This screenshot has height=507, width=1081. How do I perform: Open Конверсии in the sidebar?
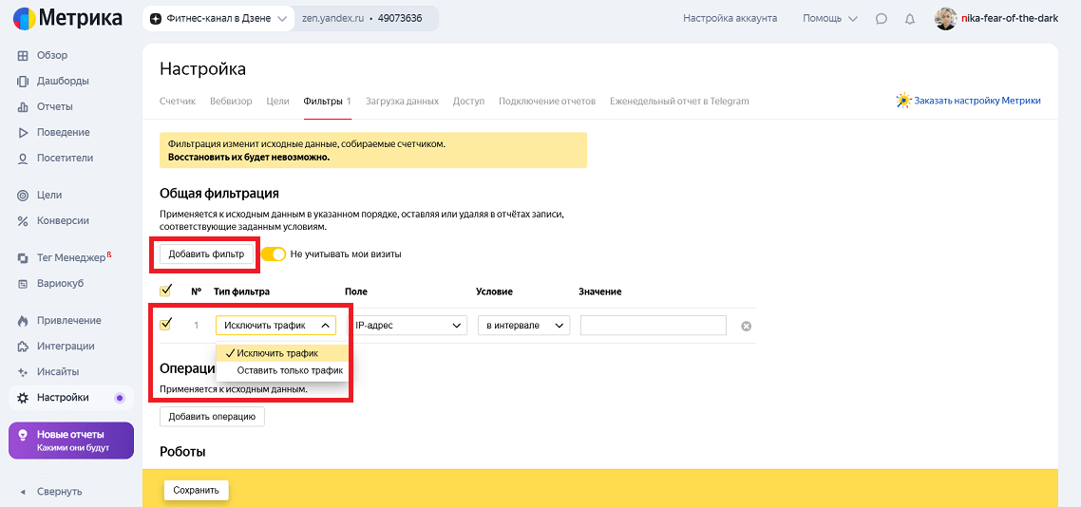pos(63,220)
